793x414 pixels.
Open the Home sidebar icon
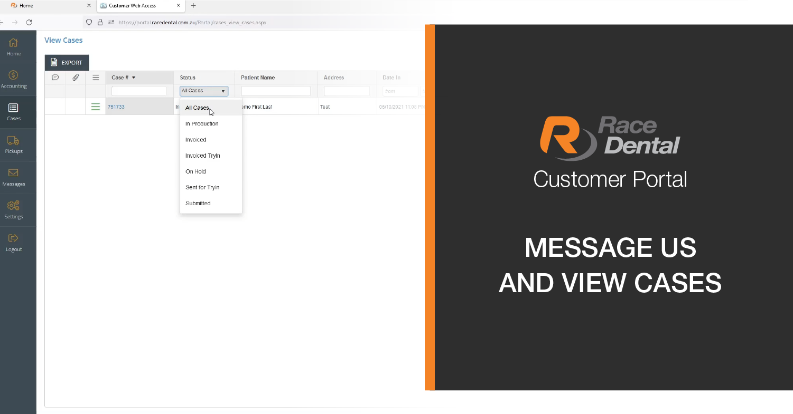14,43
